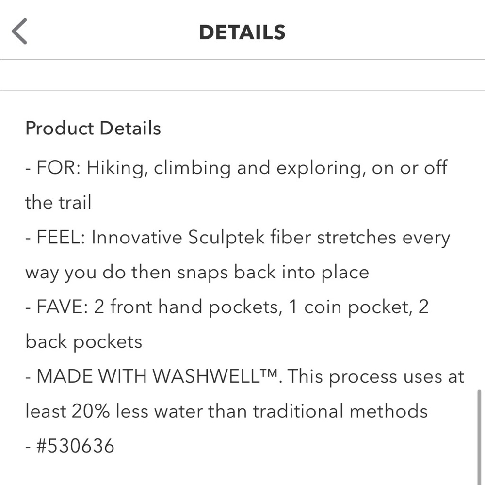Click "snaps back into place" text
This screenshot has height=485, width=485.
click(x=273, y=272)
